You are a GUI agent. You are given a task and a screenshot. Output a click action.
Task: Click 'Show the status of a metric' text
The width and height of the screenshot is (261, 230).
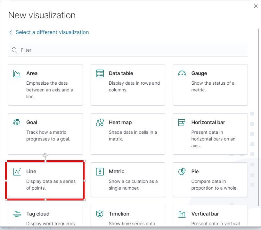tap(213, 87)
